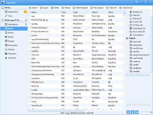The width and height of the screenshot is (153, 115).
Task: Sort songs by the Artist column header
Action: pos(75,12)
